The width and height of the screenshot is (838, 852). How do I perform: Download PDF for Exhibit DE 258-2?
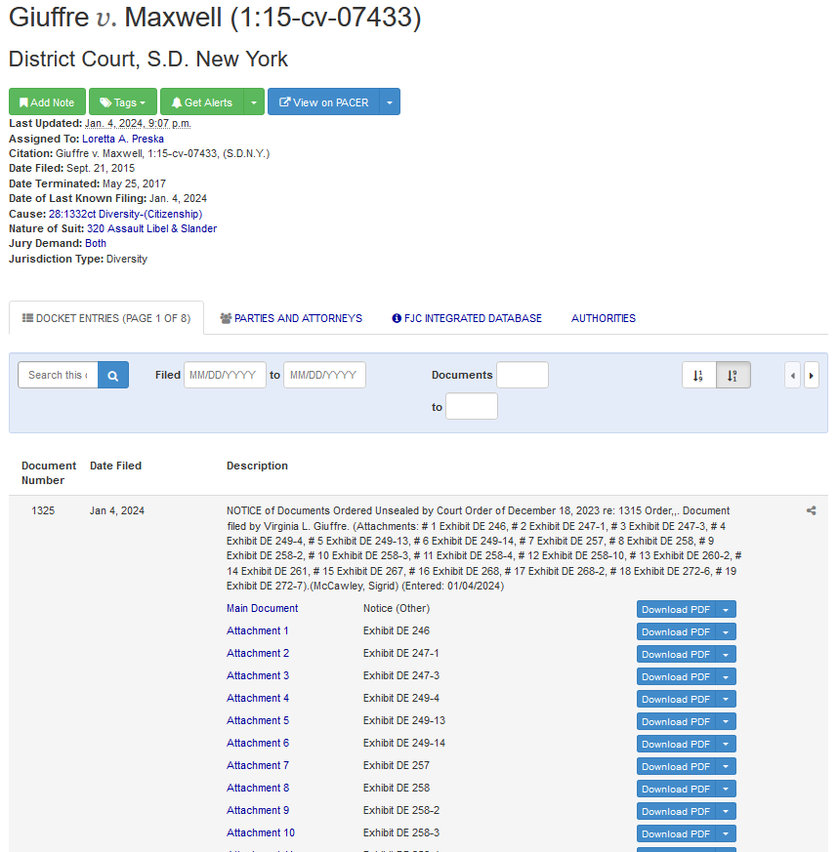click(x=676, y=811)
